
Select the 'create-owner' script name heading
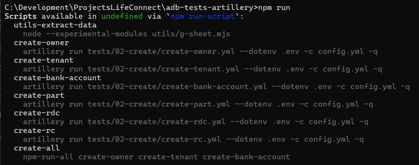(41, 43)
